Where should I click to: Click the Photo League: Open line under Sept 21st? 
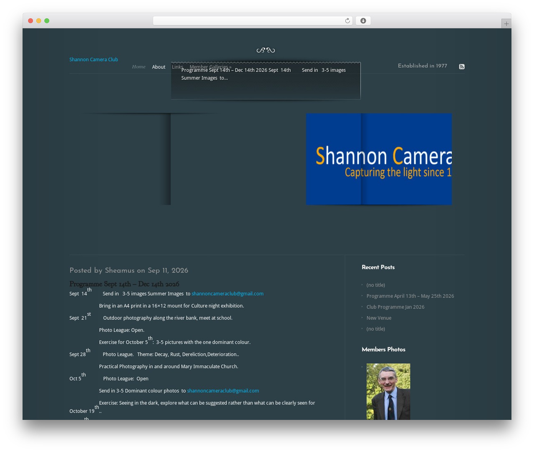click(x=121, y=330)
